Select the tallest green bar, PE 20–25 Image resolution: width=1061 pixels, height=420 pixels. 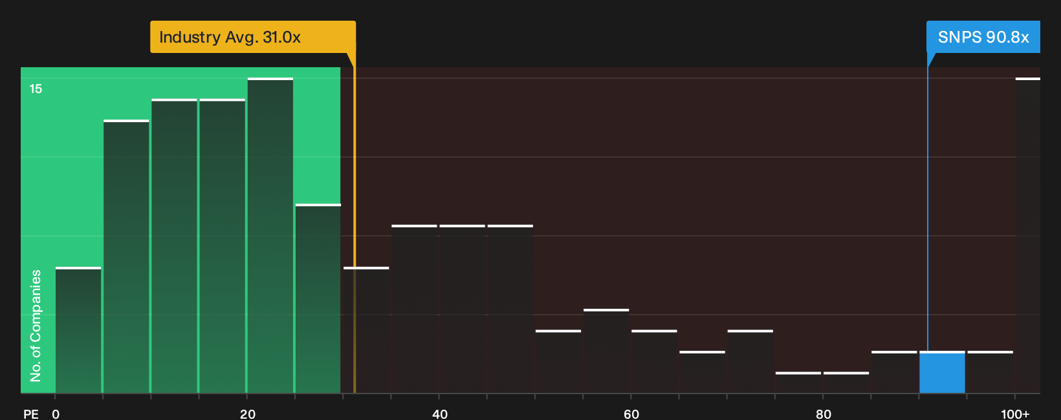(x=270, y=235)
